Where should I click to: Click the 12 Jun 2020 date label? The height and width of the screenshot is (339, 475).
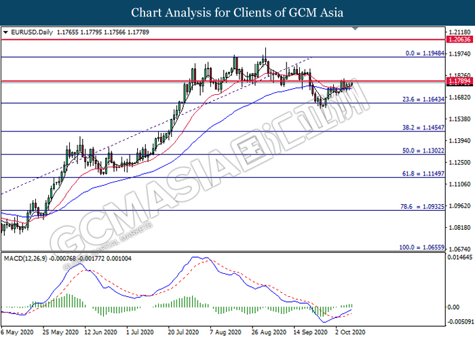point(100,332)
